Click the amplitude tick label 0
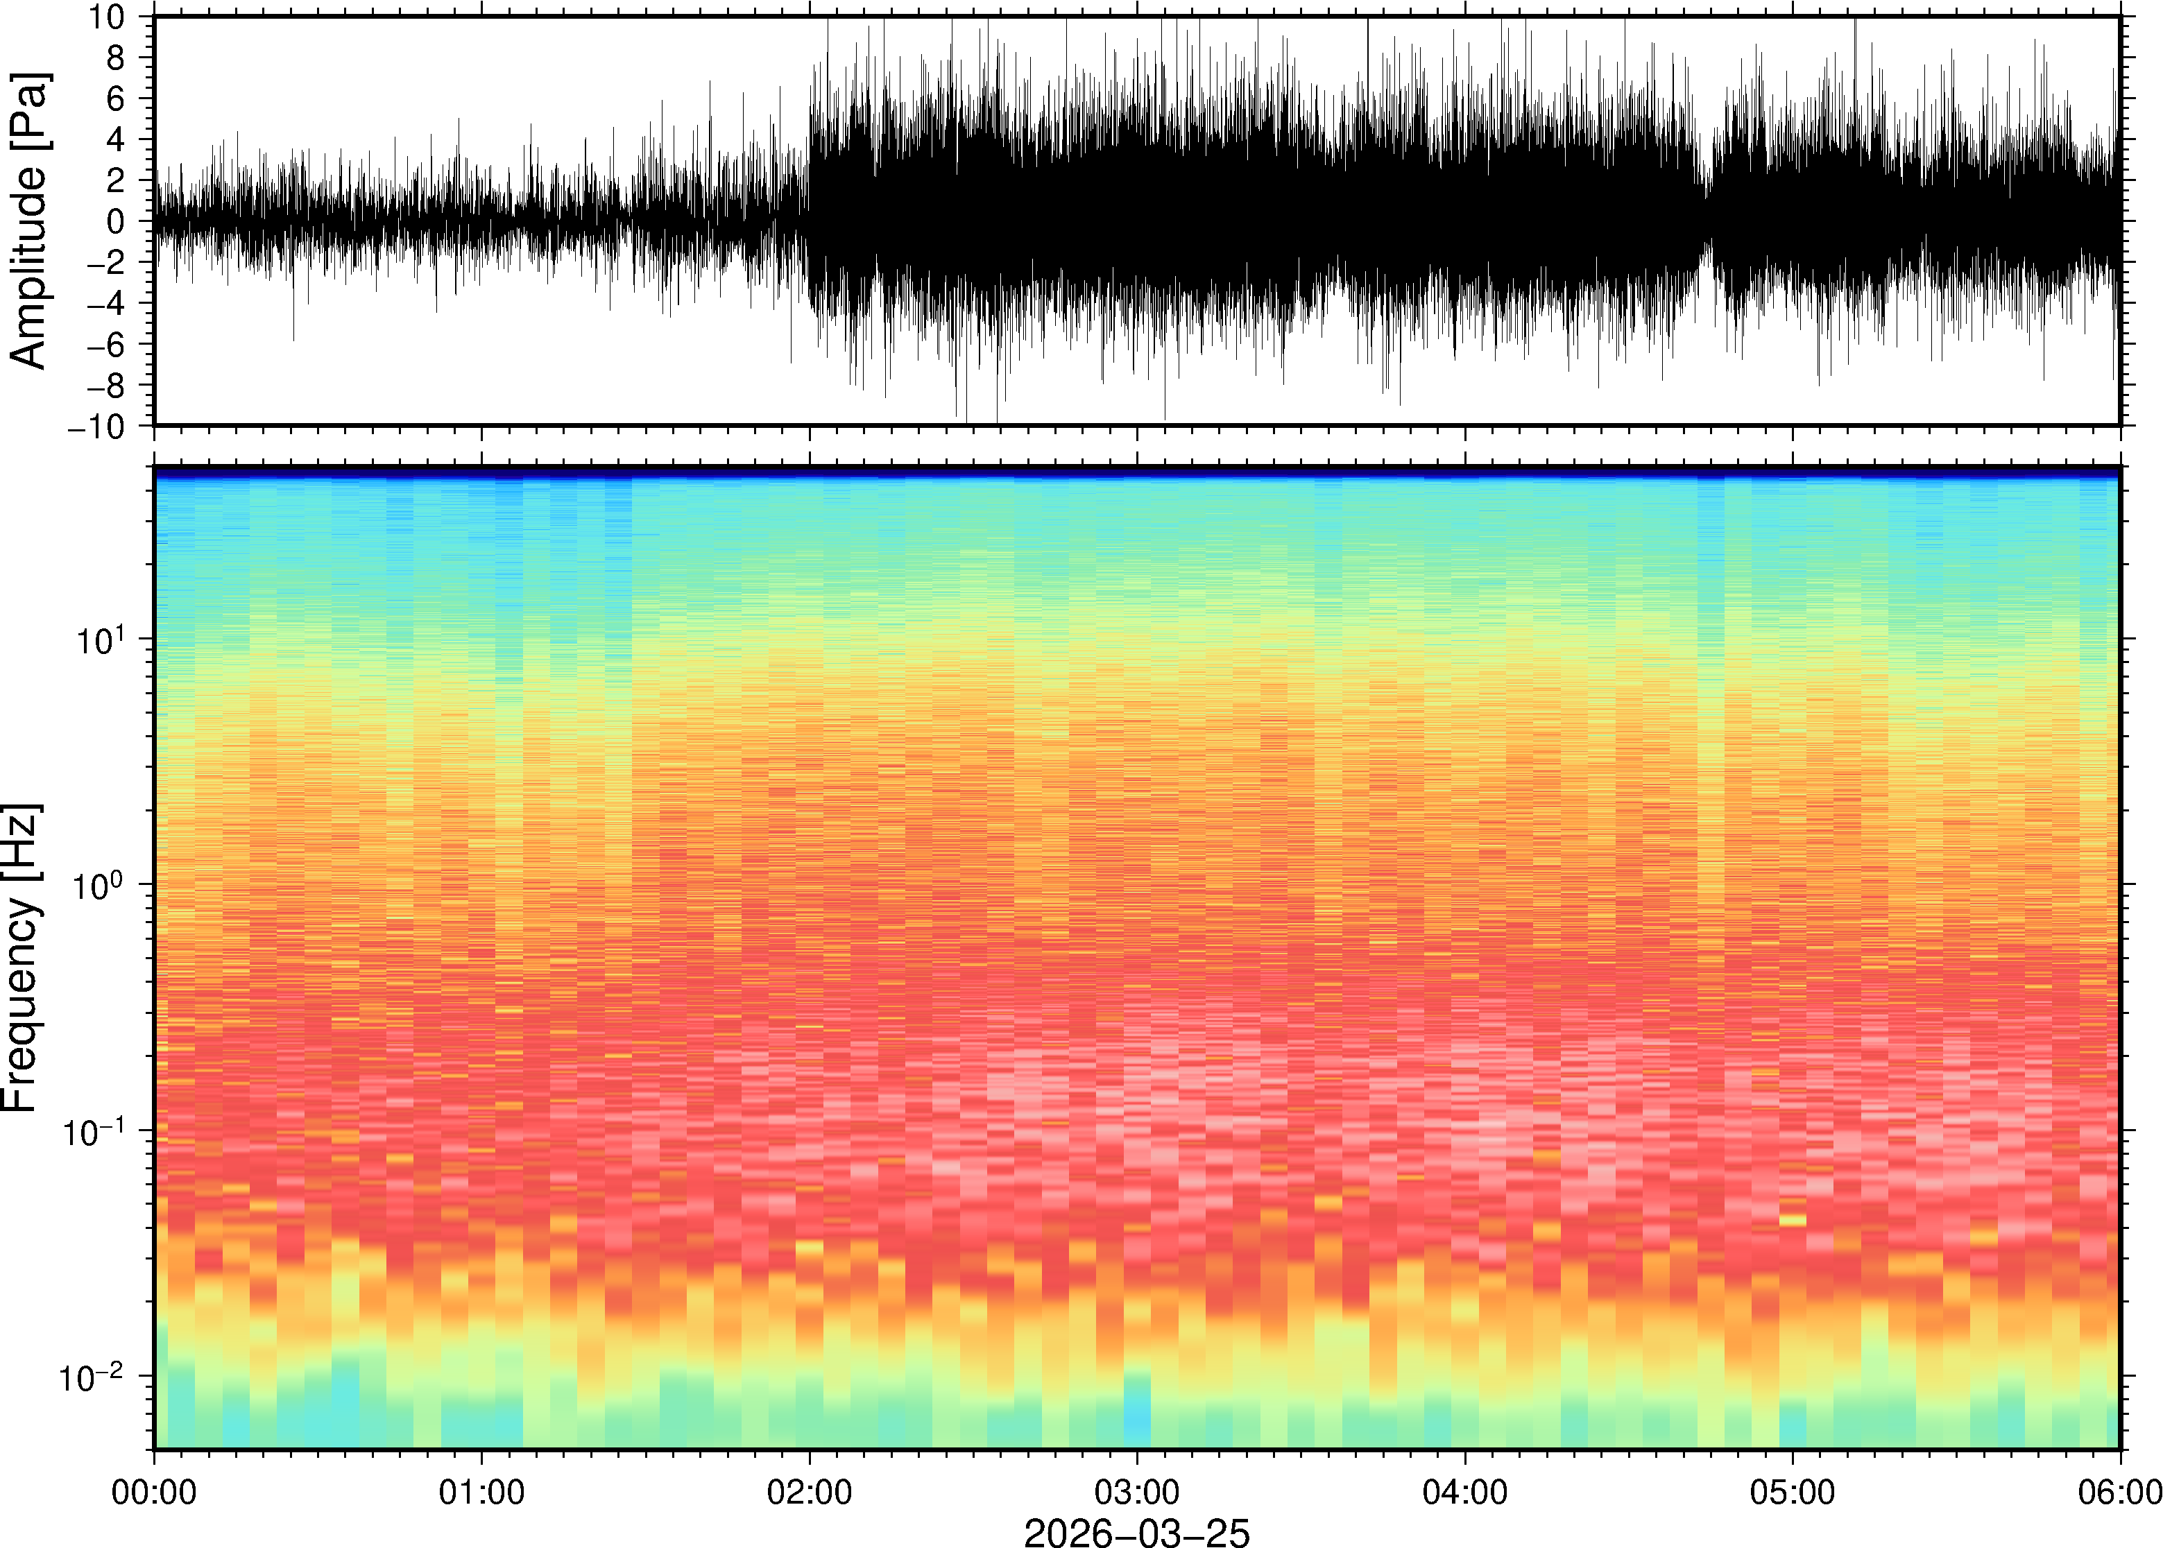 tap(117, 221)
